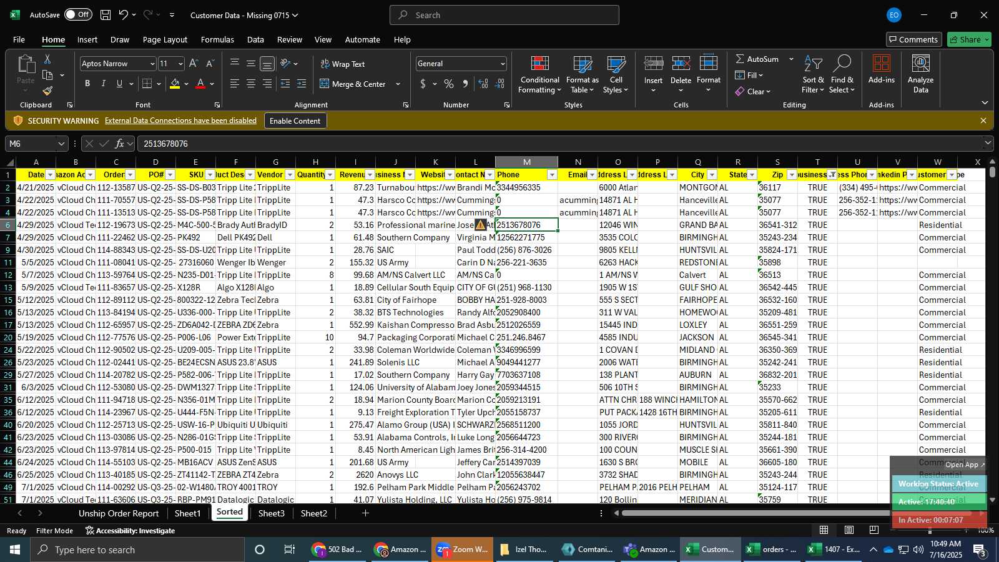
Task: Decrease font size icon
Action: coord(210,64)
